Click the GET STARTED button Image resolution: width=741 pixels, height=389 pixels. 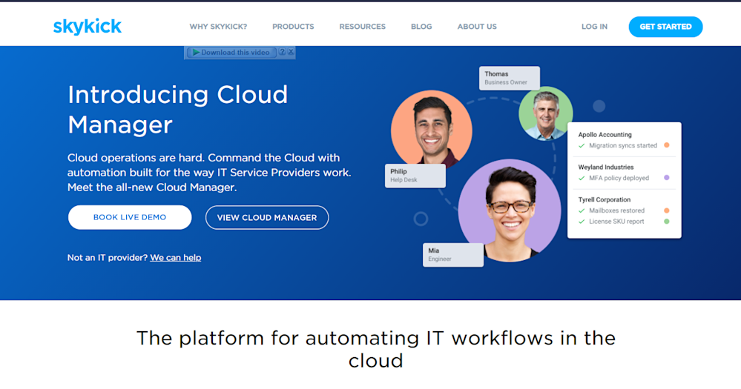point(665,27)
